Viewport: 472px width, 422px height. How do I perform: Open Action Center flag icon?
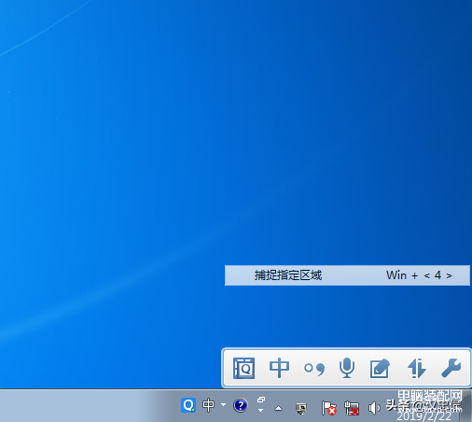(x=328, y=408)
